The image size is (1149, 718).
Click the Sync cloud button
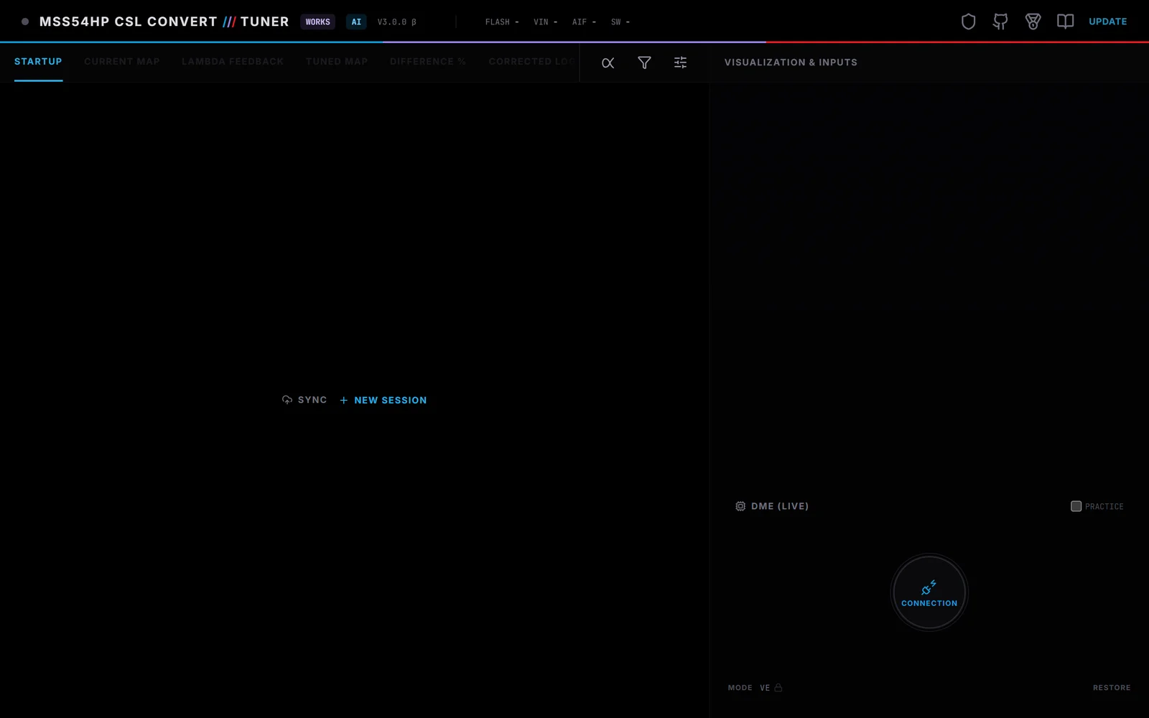pyautogui.click(x=304, y=400)
